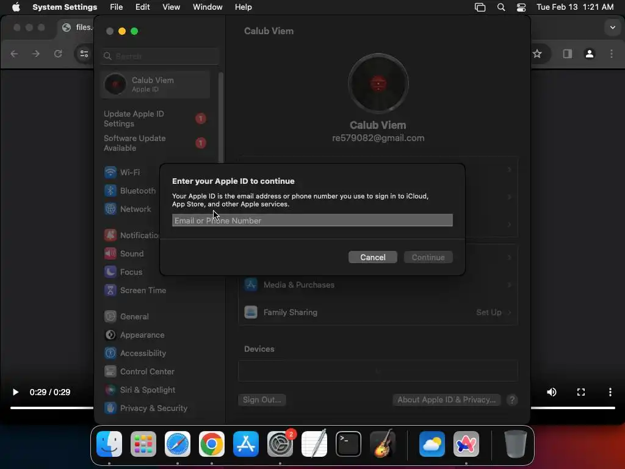Bookmark page with Chrome star icon
This screenshot has width=625, height=469.
(537, 54)
